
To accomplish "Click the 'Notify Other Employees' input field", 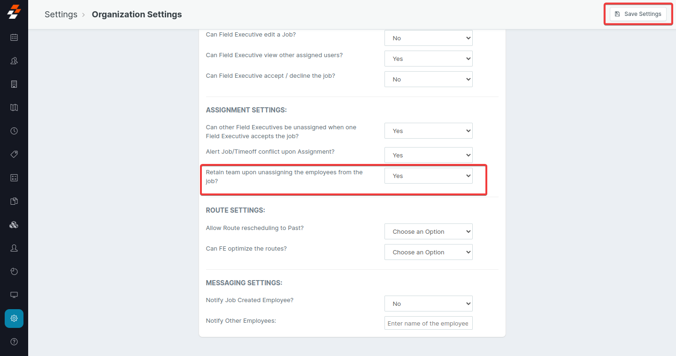I will (x=428, y=324).
